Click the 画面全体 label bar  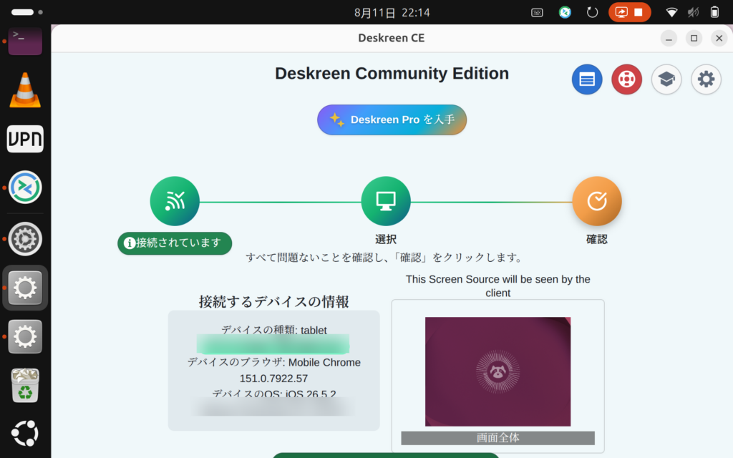click(498, 438)
